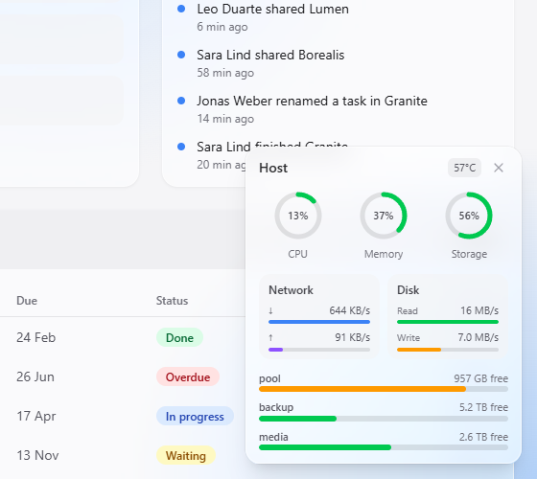This screenshot has height=479, width=537.
Task: Click the backup volume usage bar
Action: point(384,419)
